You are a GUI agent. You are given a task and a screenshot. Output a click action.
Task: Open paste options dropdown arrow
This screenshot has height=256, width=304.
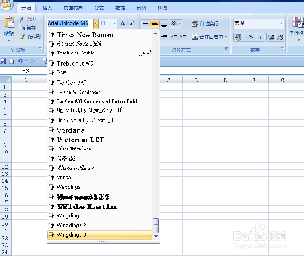coord(9,40)
